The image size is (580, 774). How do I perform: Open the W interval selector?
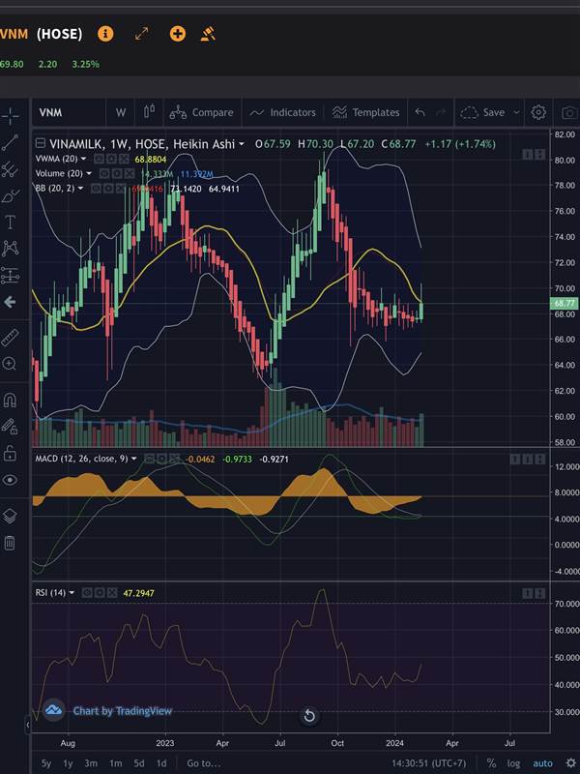tap(120, 112)
